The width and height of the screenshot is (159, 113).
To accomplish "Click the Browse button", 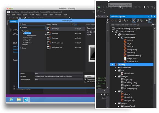I will [x=89, y=76].
